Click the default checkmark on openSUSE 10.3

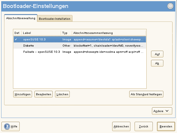(x=16, y=39)
